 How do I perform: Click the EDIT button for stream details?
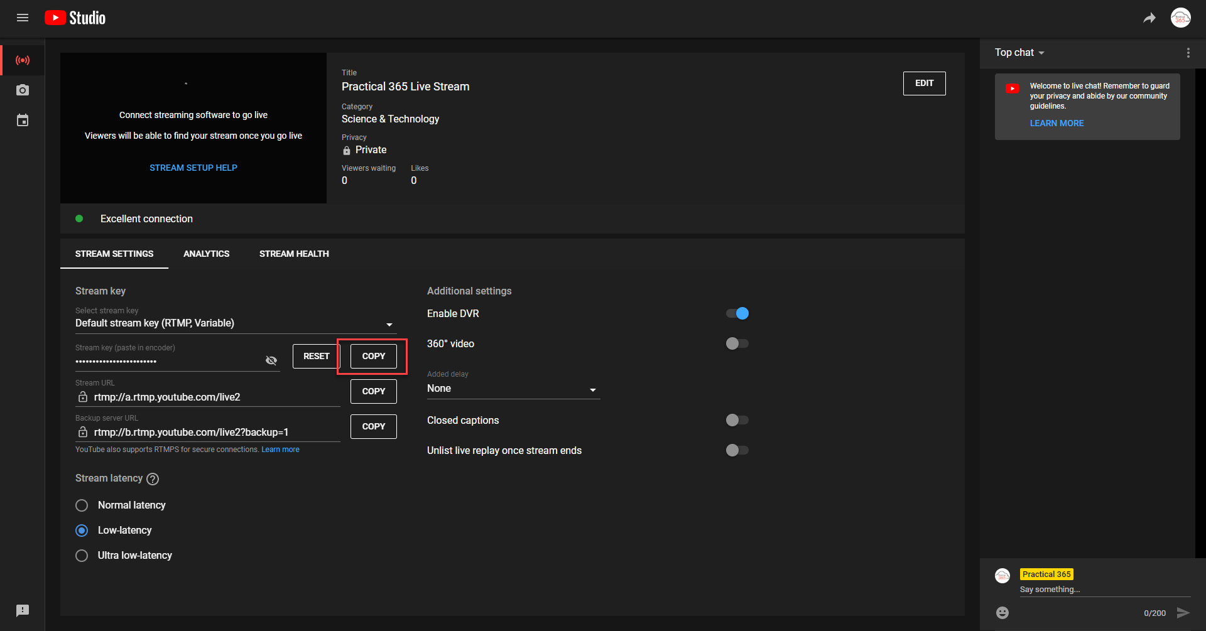coord(924,83)
